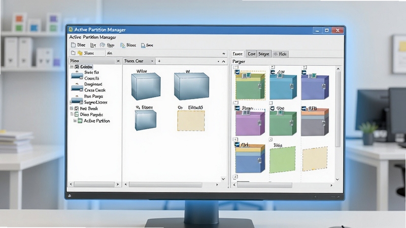This screenshot has width=406, height=228.
Task: Click the small chevron above the first drive icon
Action: pos(77,72)
